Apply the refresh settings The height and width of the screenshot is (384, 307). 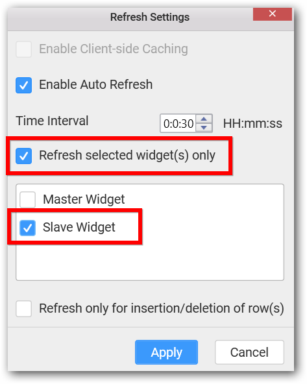coord(166,352)
